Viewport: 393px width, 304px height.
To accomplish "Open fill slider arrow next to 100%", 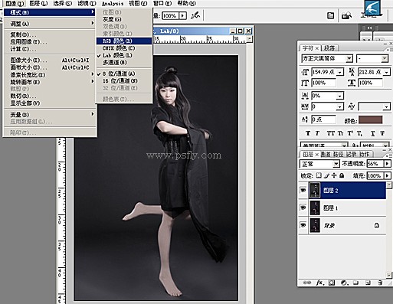I will (x=388, y=175).
